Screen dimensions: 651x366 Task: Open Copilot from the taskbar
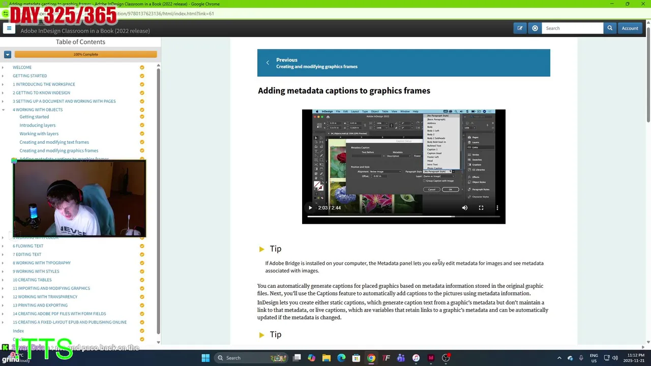tap(311, 358)
